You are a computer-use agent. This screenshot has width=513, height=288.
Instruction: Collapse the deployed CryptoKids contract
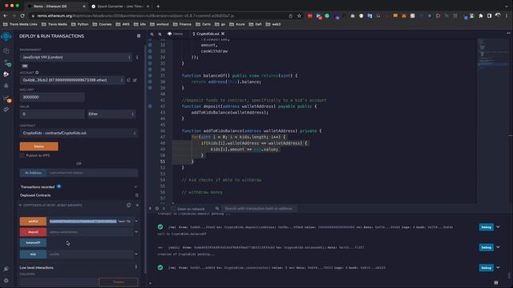pos(20,205)
